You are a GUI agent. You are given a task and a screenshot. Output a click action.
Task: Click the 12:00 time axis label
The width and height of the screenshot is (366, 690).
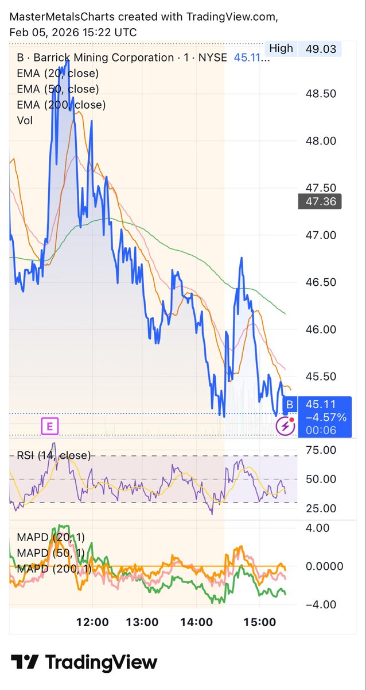[92, 622]
